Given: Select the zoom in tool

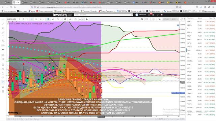Looking at the screenshot, I should click(3, 59).
